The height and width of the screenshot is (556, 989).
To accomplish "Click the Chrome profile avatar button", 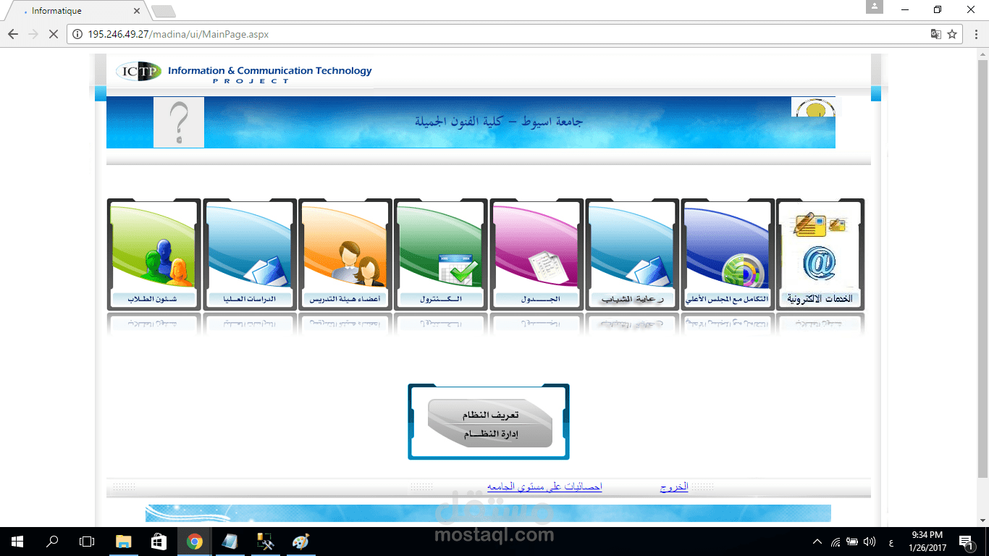I will (x=875, y=7).
